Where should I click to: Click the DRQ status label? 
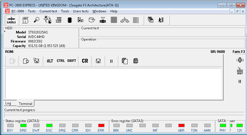62,130
